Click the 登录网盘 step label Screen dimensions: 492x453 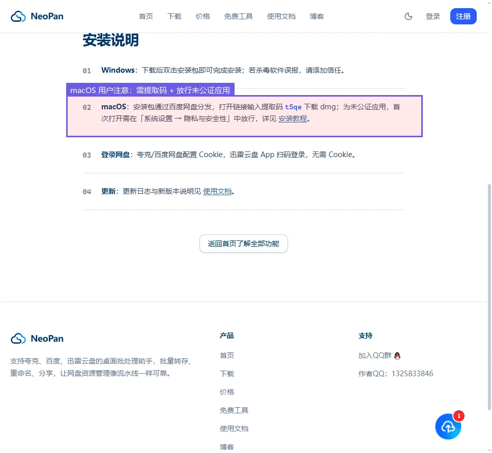coord(115,155)
